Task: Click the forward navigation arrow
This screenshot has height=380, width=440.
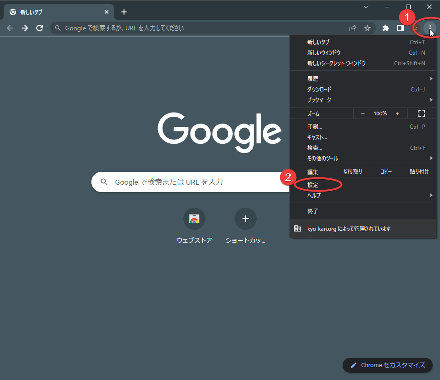Action: point(25,28)
